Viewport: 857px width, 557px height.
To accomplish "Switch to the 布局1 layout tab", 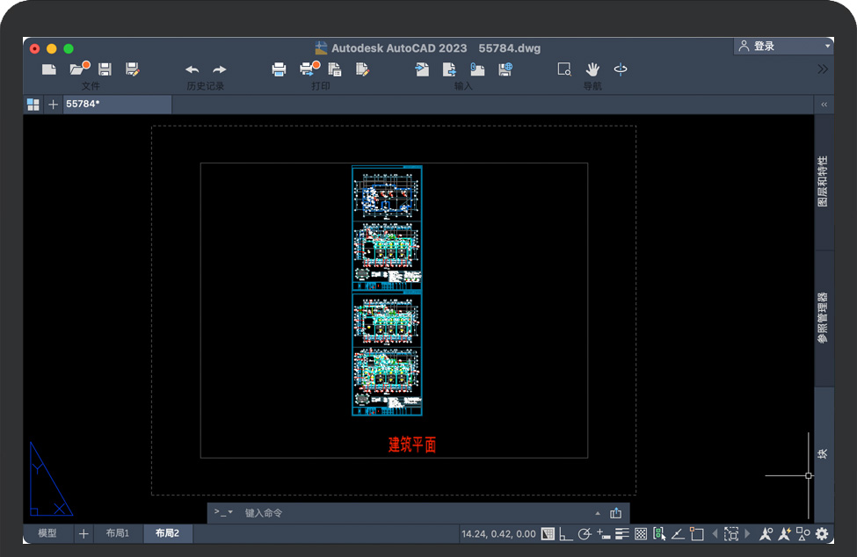I will pos(118,533).
